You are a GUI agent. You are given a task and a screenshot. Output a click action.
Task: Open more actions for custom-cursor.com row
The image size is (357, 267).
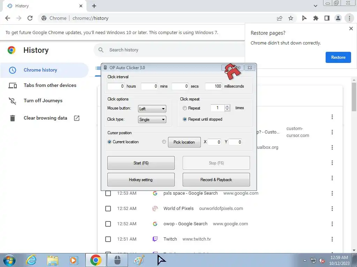pos(332,132)
